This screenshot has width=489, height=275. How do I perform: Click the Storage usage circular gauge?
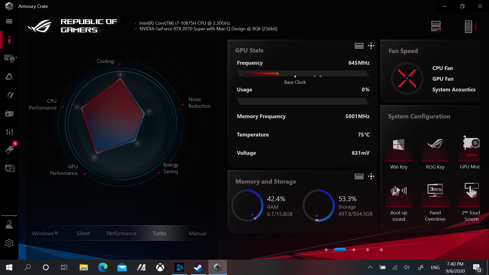click(318, 205)
